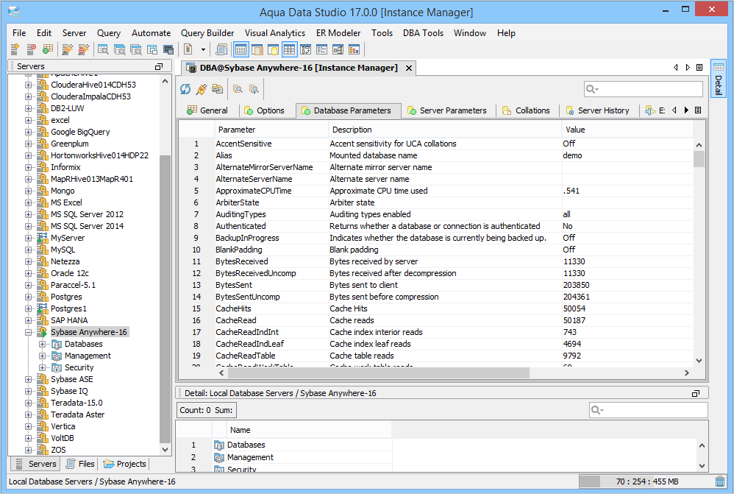Click the Name column header in Detail panel

pyautogui.click(x=309, y=430)
